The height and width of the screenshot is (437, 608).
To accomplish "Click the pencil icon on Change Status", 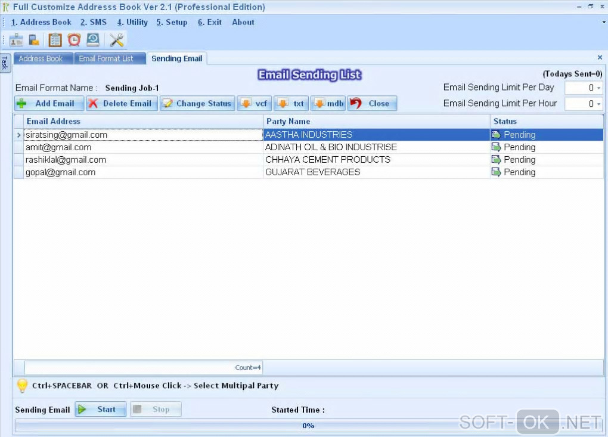I will point(167,104).
